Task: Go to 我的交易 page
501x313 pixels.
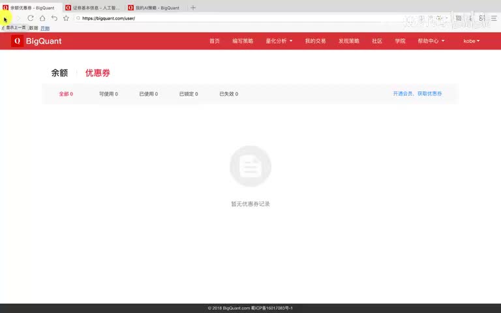Action: click(x=315, y=41)
